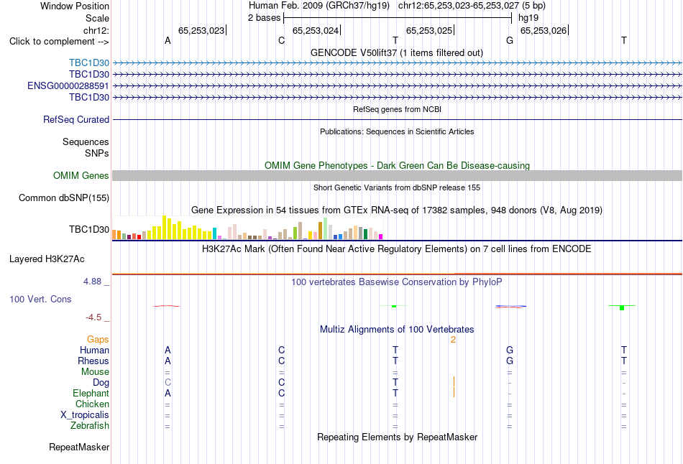The image size is (683, 464).
Task: Click the Dog species label
Action: pos(101,383)
